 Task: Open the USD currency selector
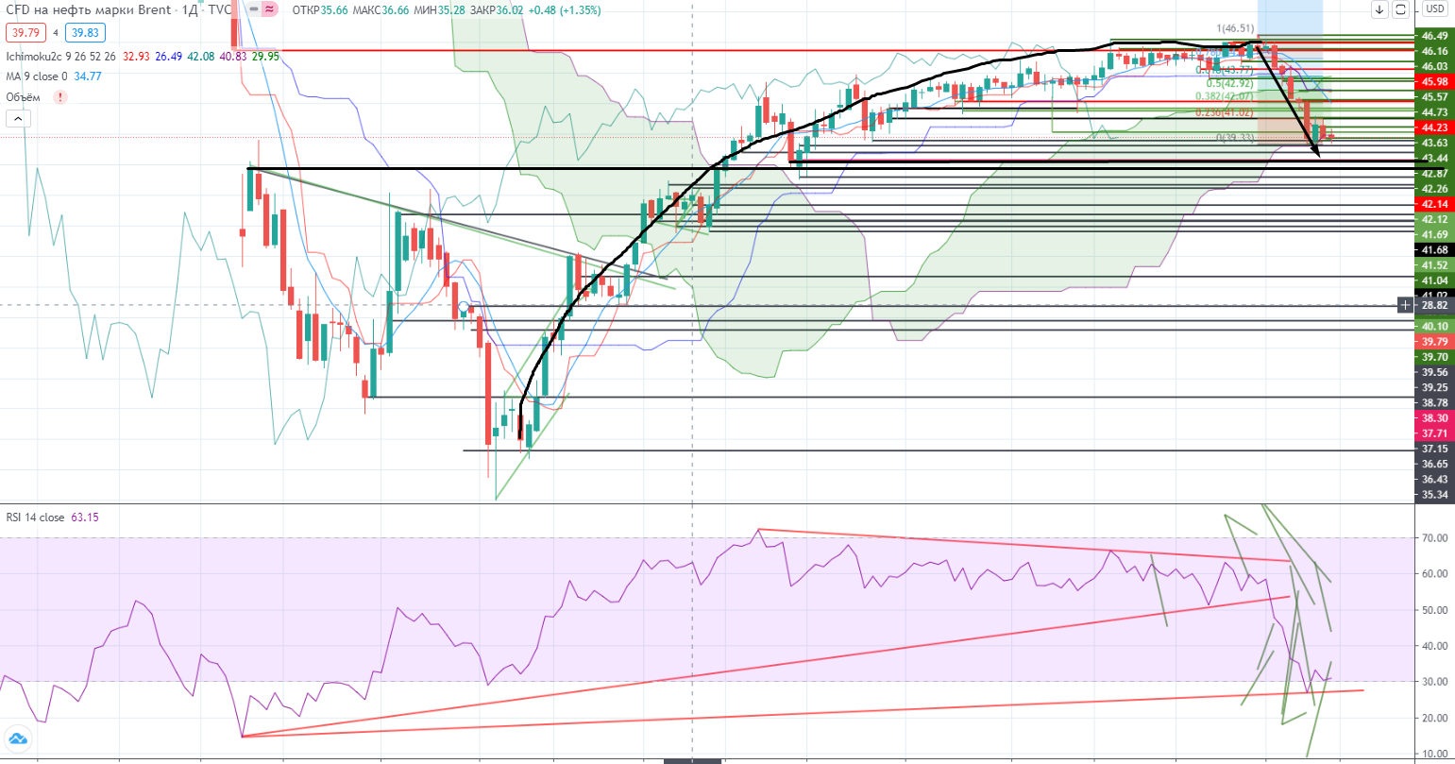pos(1434,9)
